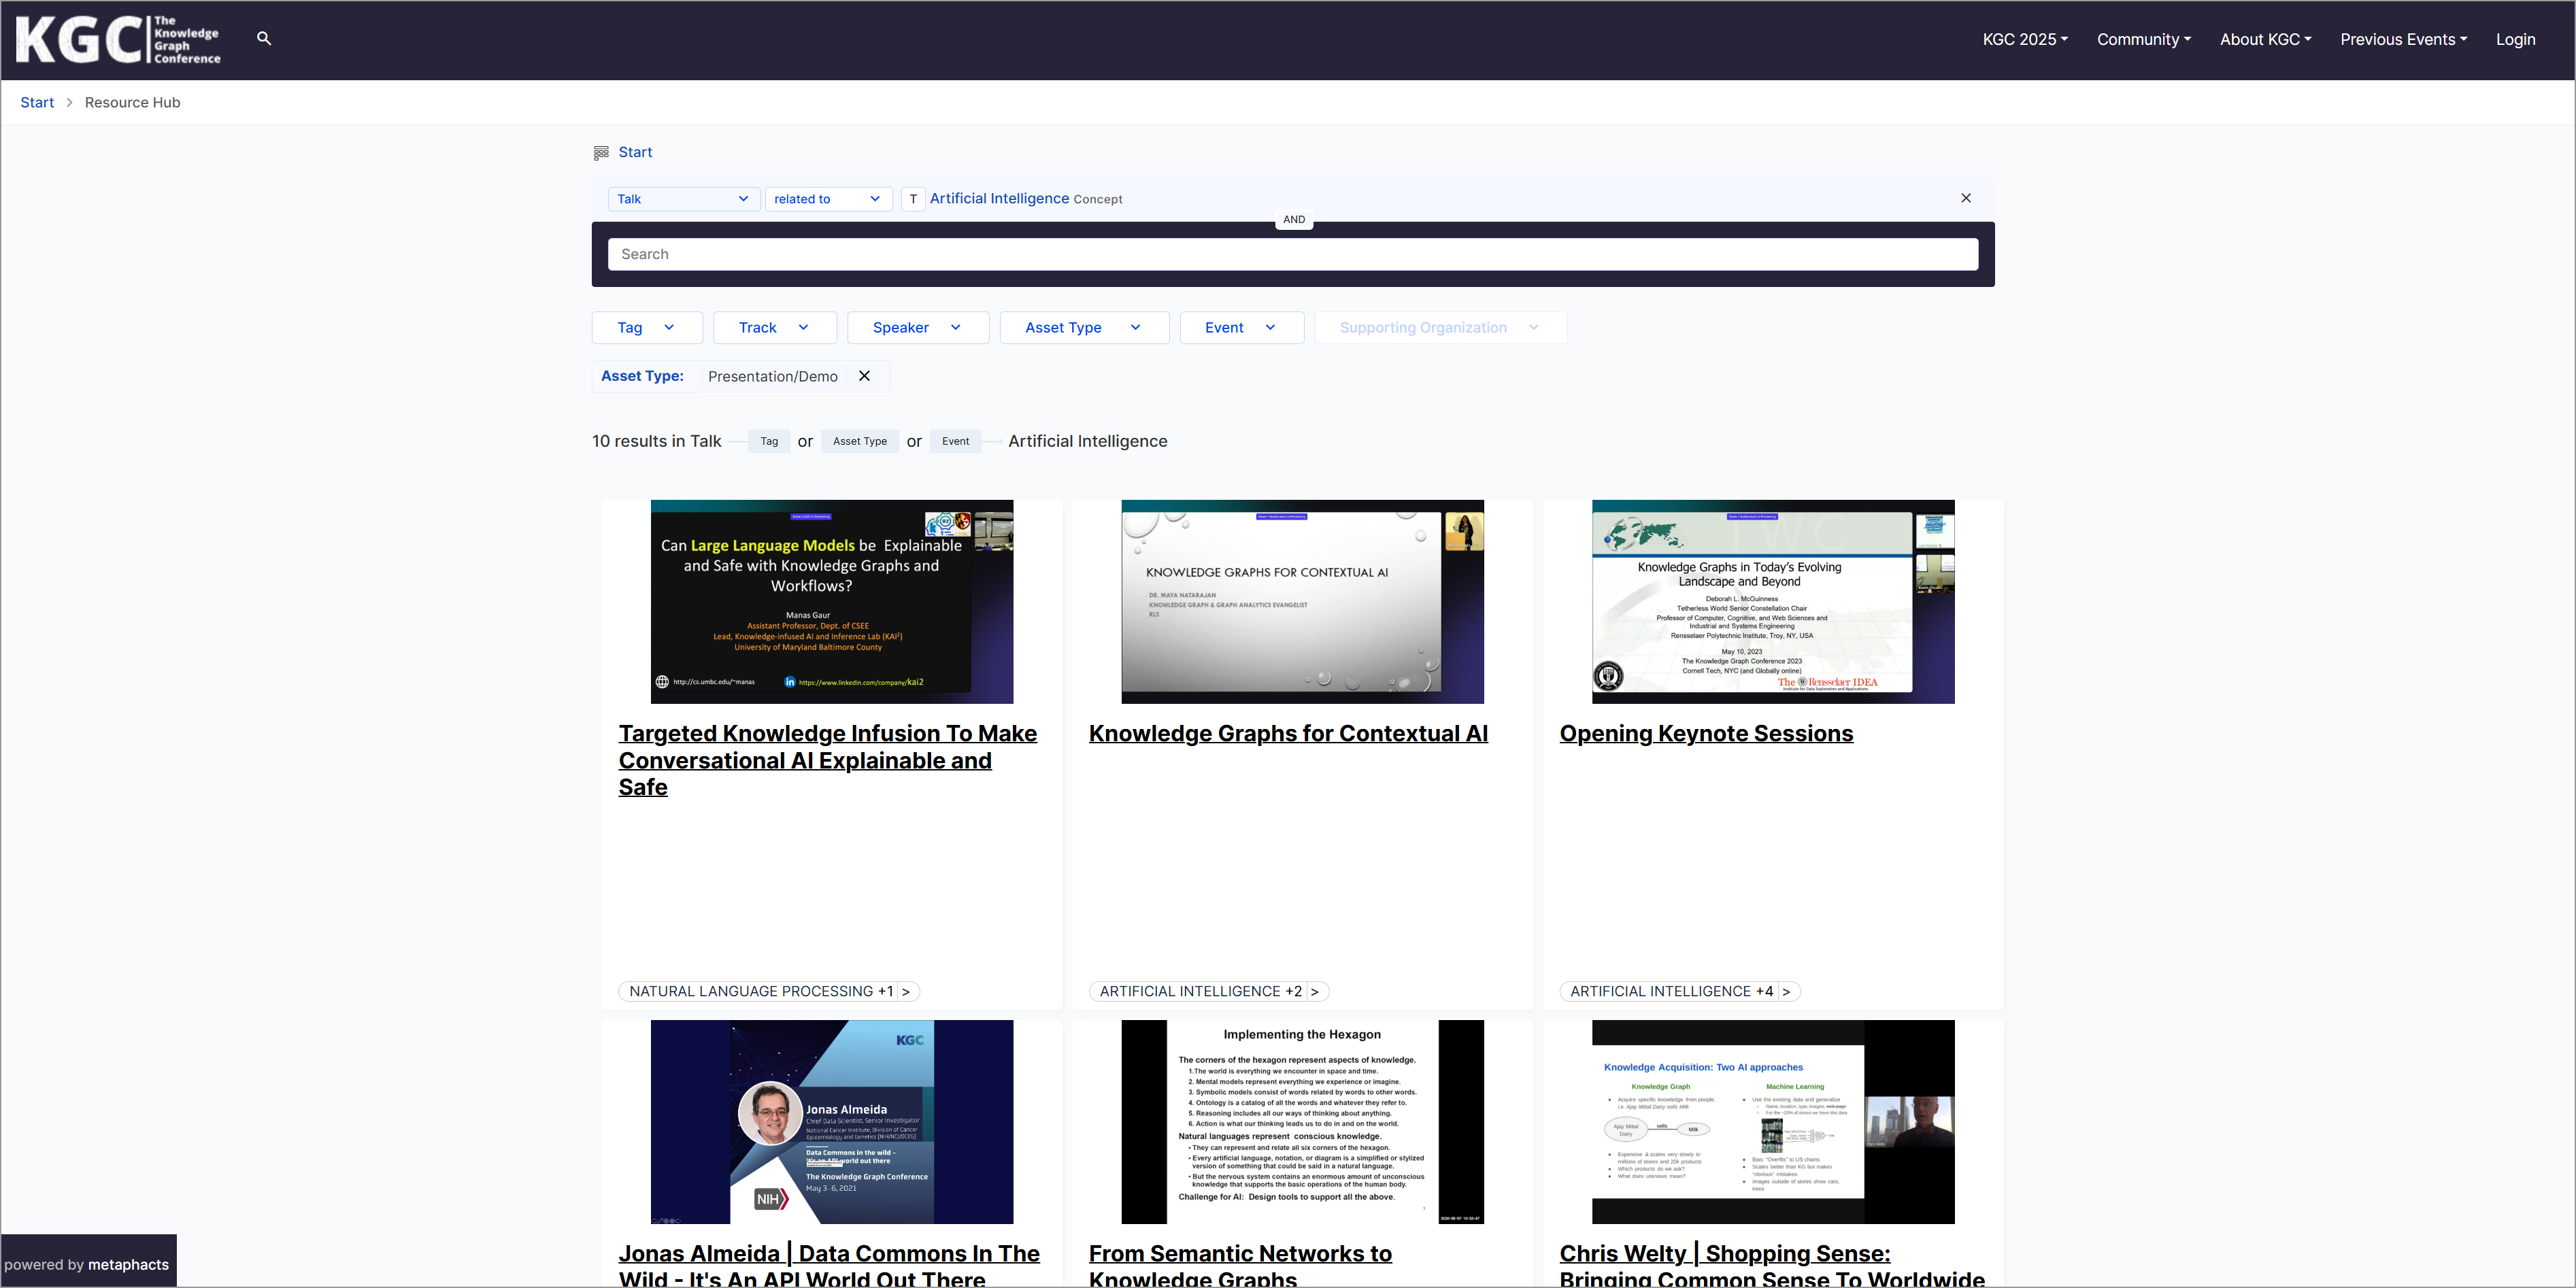This screenshot has width=2576, height=1288.
Task: Expand the Speaker filter dropdown
Action: (917, 328)
